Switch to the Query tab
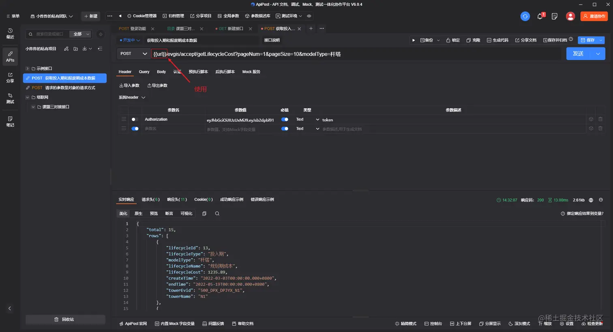The width and height of the screenshot is (613, 332). (x=144, y=72)
